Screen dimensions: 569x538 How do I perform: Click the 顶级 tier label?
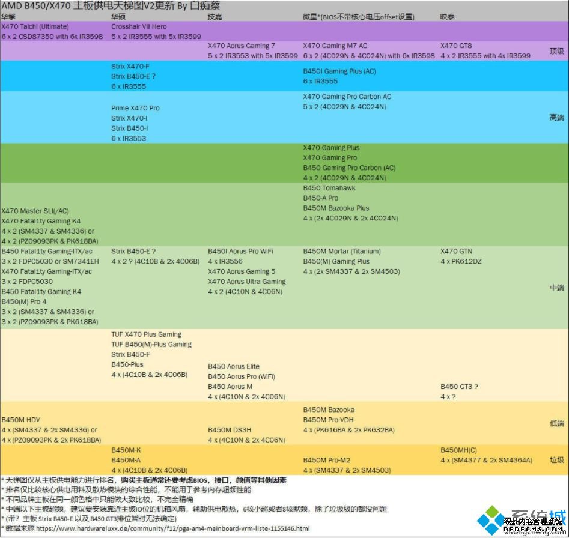click(x=556, y=51)
